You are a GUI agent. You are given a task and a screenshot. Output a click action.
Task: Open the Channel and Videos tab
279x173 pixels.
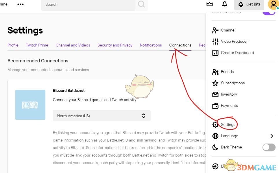[73, 45]
